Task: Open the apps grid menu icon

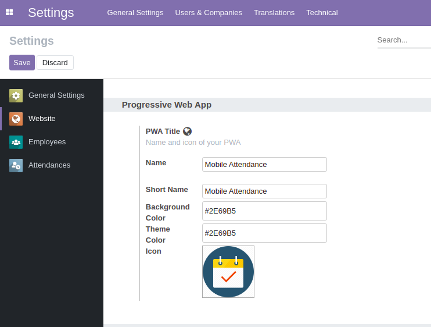Action: click(9, 12)
